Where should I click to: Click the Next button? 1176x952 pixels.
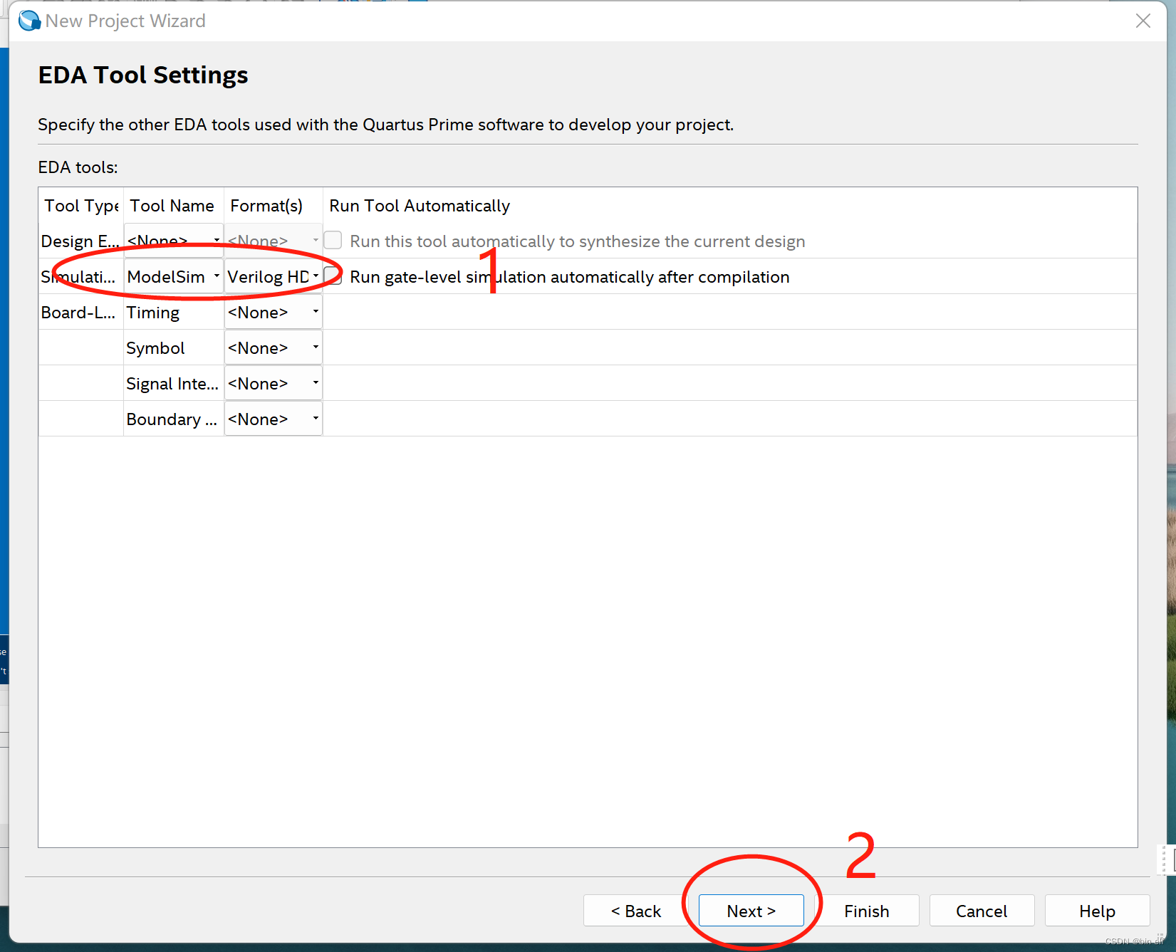pos(751,911)
